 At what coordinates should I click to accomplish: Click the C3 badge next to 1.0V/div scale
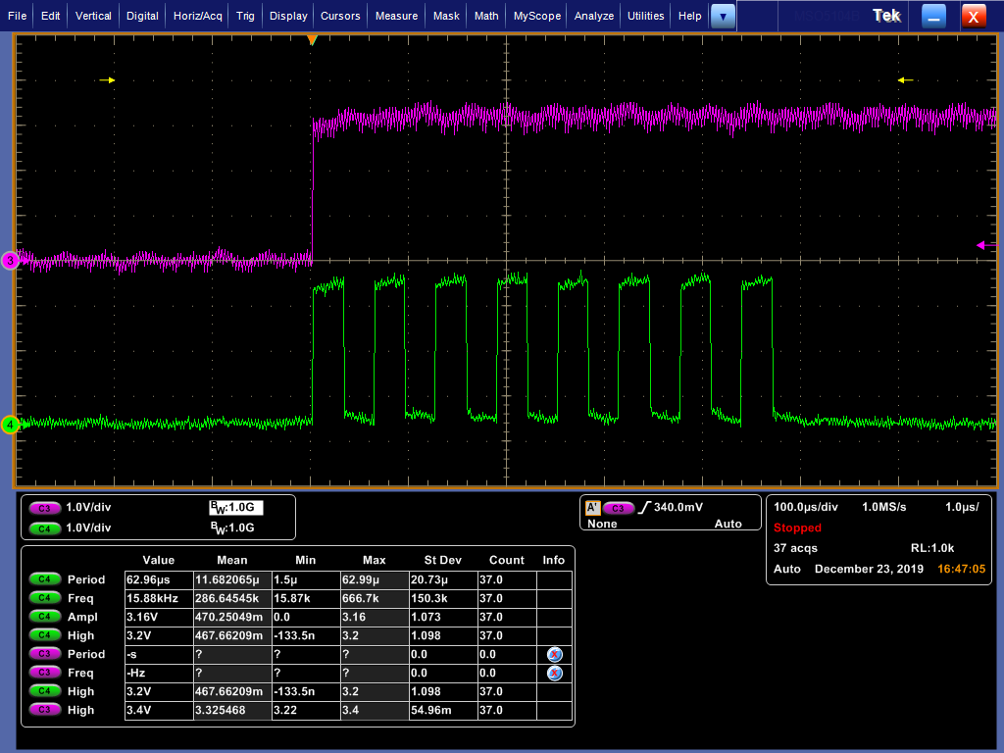click(x=43, y=508)
